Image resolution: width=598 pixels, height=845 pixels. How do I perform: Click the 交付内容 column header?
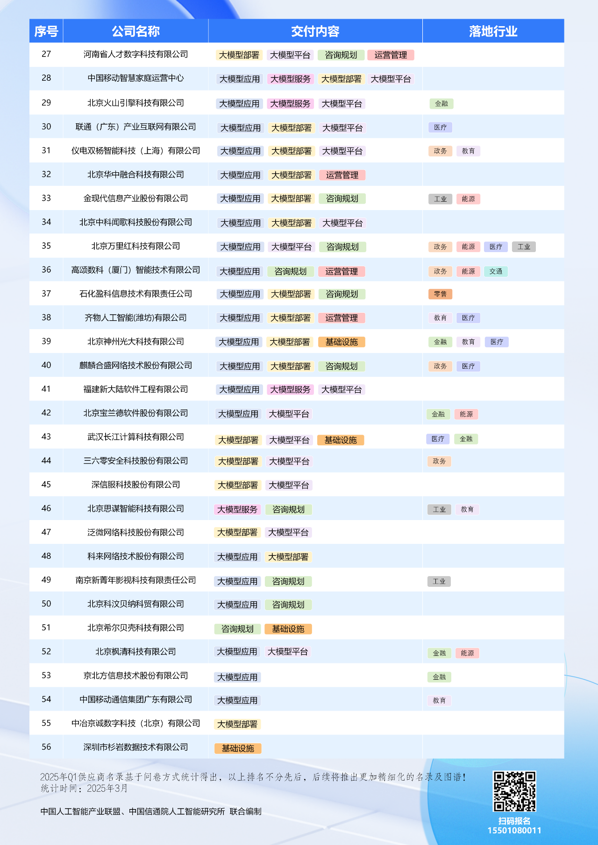pos(315,31)
